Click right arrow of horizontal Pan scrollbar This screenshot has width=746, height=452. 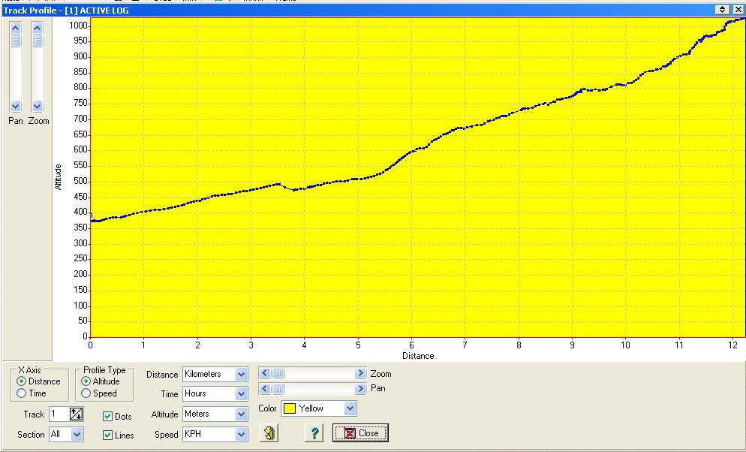[x=360, y=389]
